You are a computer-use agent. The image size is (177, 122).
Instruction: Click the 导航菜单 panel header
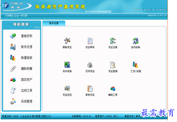[21, 24]
